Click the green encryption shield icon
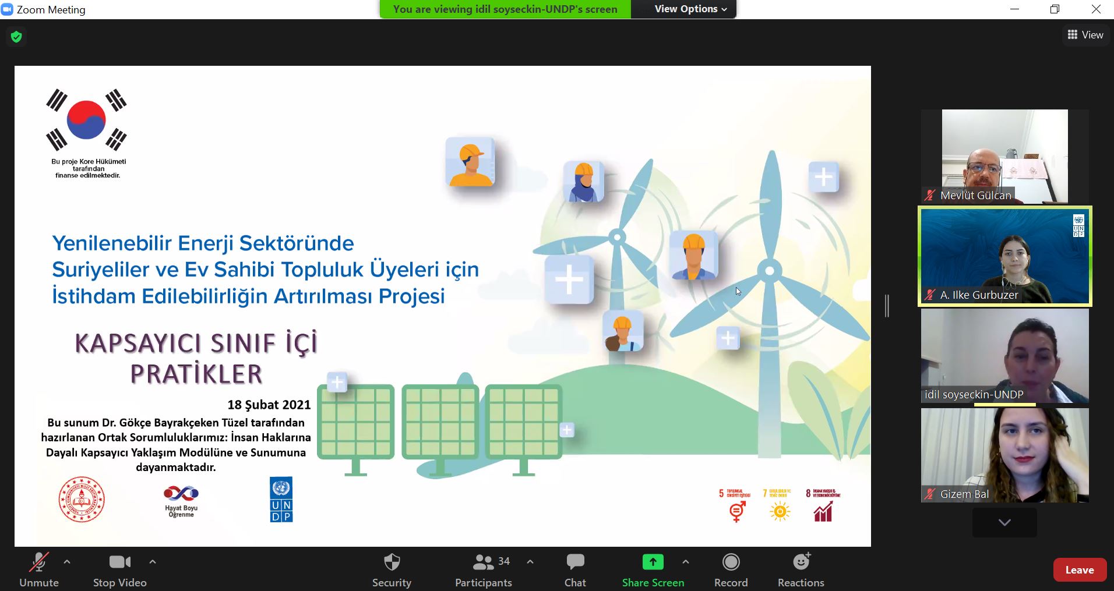This screenshot has width=1114, height=591. pos(16,37)
